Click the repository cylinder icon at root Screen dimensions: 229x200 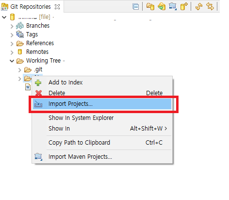click(12, 17)
